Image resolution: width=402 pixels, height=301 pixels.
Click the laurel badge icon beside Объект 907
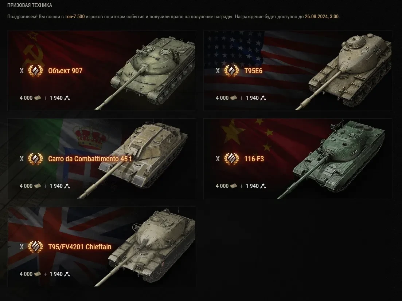35,71
